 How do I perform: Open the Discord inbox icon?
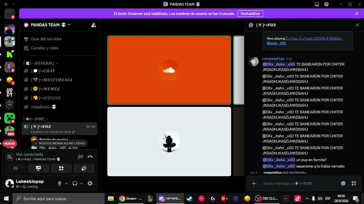[317, 4]
